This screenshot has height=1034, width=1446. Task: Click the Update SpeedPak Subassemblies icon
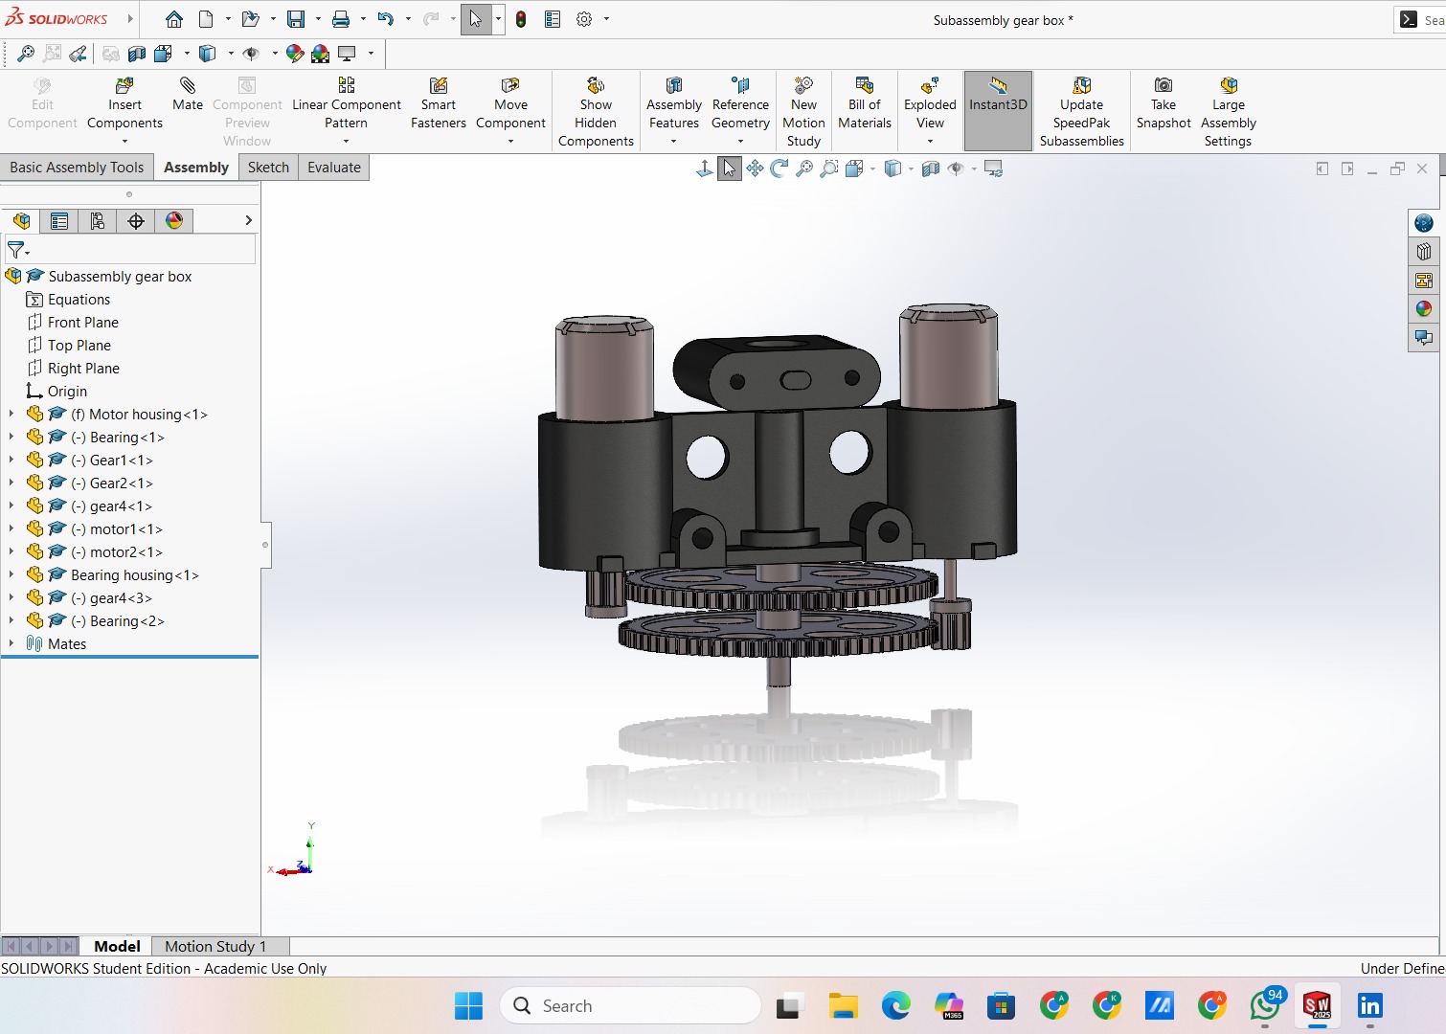click(x=1081, y=86)
